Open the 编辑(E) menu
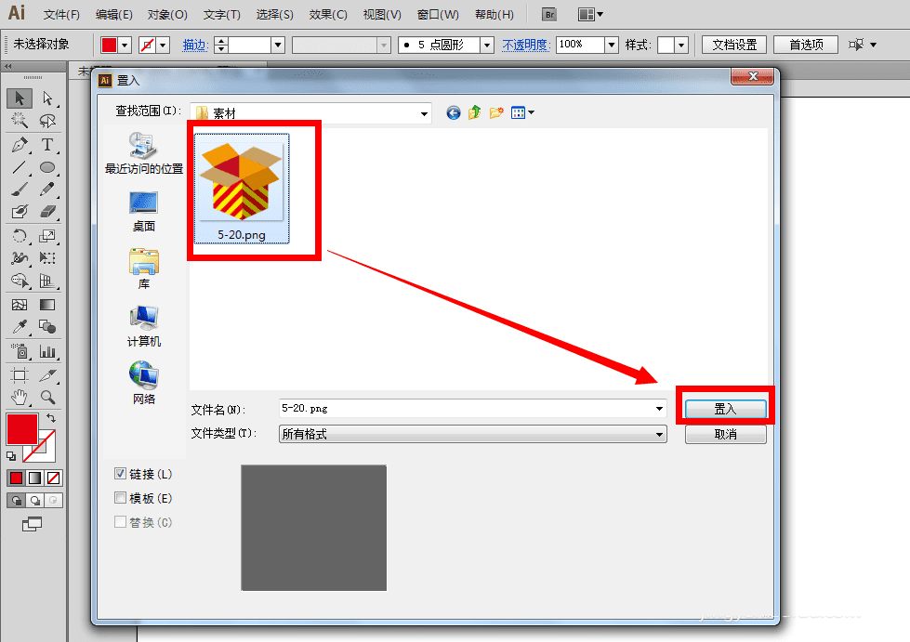The height and width of the screenshot is (642, 910). pos(113,15)
